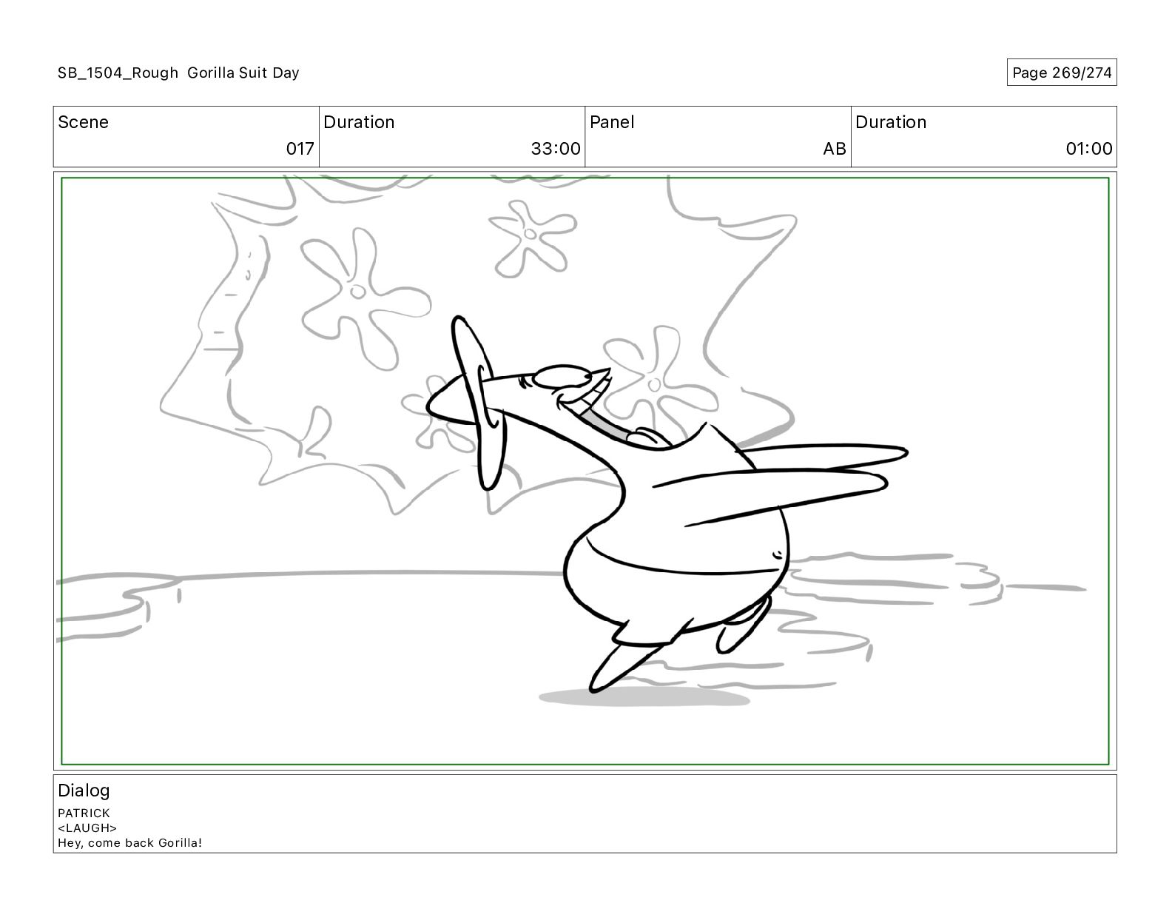Select the title 'SB_1504_Rough Gorilla Suit Day'
The image size is (1172, 906).
pos(178,73)
